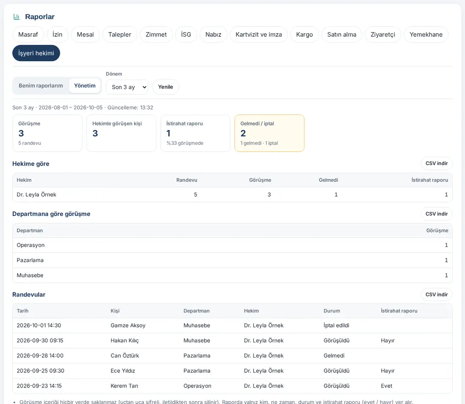The width and height of the screenshot is (465, 404).
Task: Download CSV for Randevular table
Action: (x=437, y=294)
